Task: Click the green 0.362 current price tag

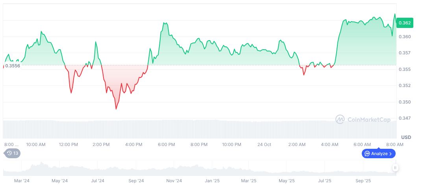Action: tap(404, 23)
